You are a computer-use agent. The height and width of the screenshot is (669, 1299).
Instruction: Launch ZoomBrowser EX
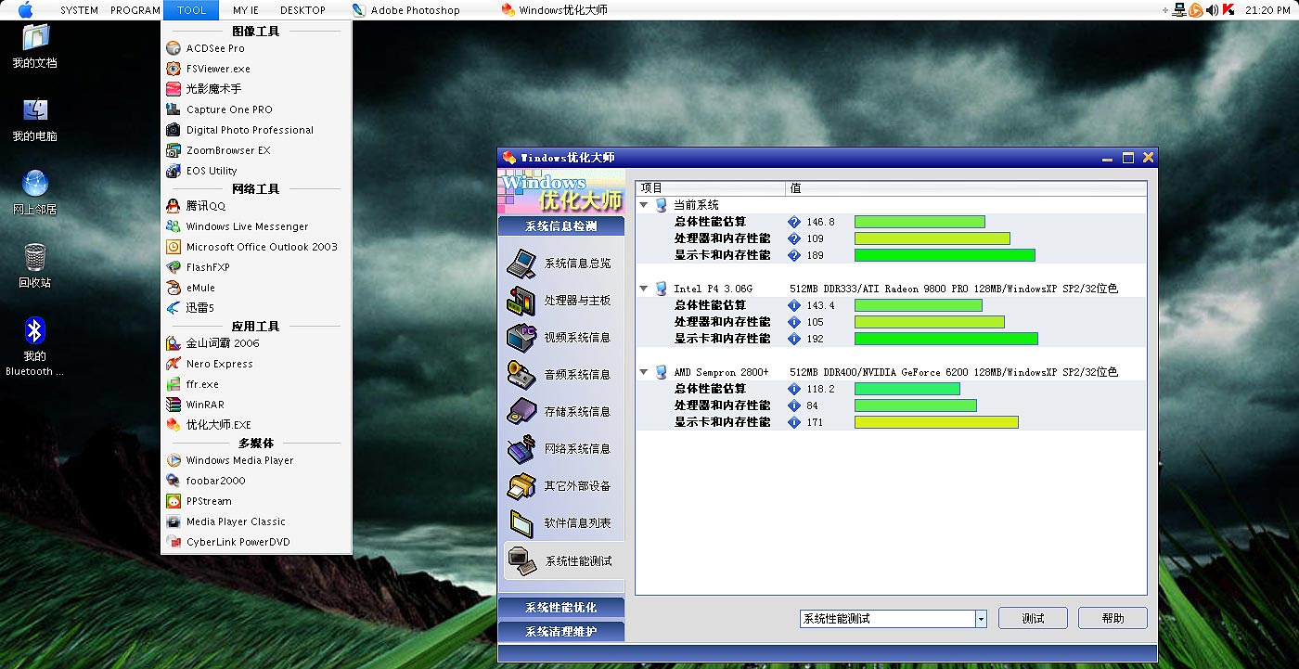256,150
